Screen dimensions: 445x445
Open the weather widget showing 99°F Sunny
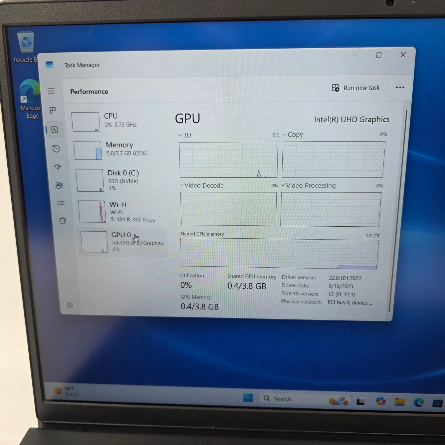67,391
